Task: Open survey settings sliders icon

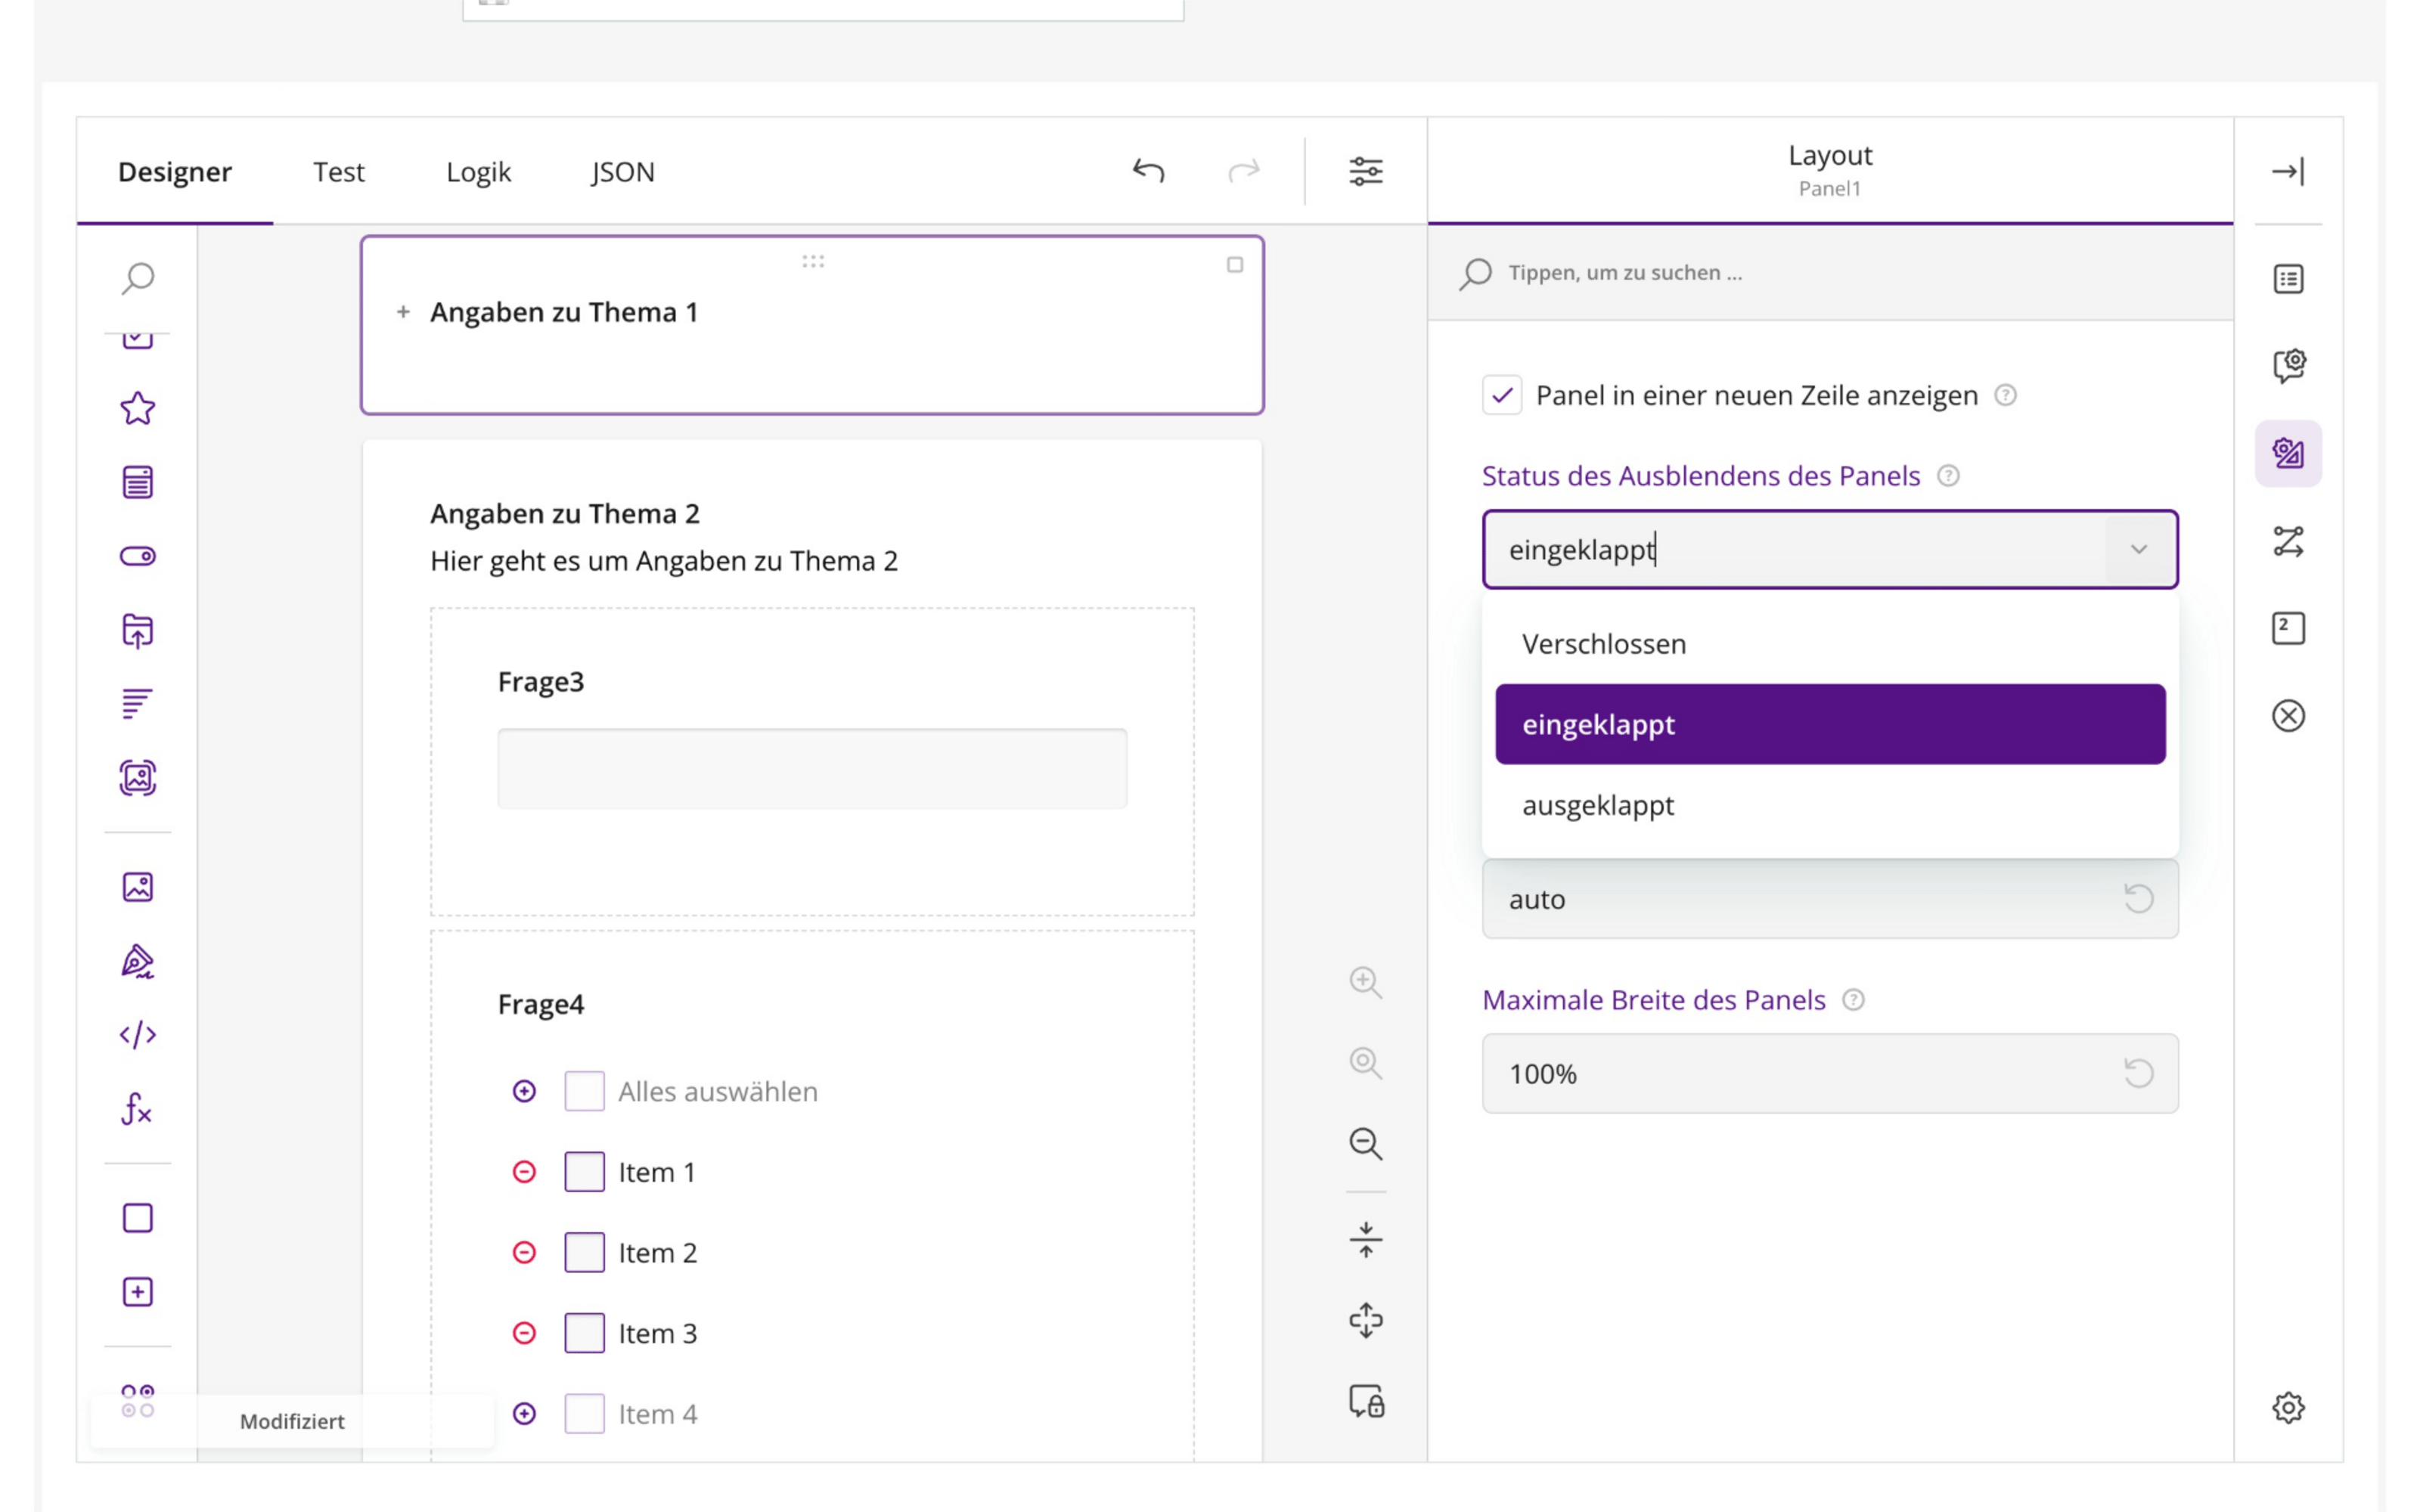Action: pos(1366,171)
